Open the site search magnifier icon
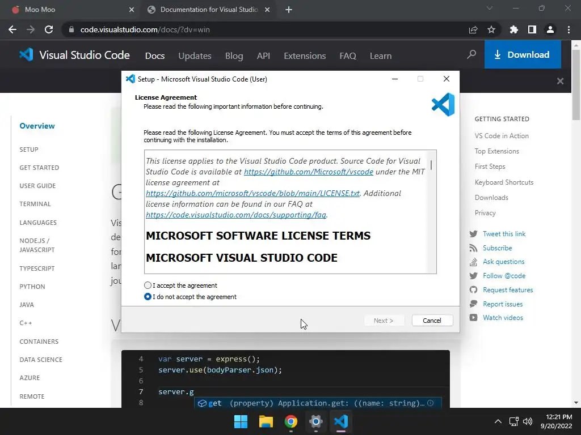The image size is (581, 435). (x=471, y=55)
